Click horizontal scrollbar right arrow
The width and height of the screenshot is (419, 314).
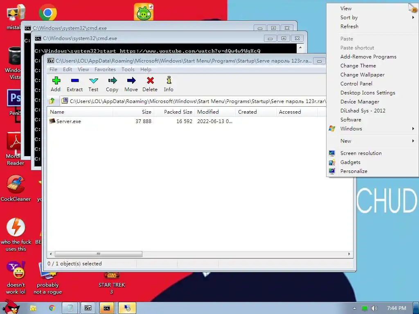[x=349, y=254]
